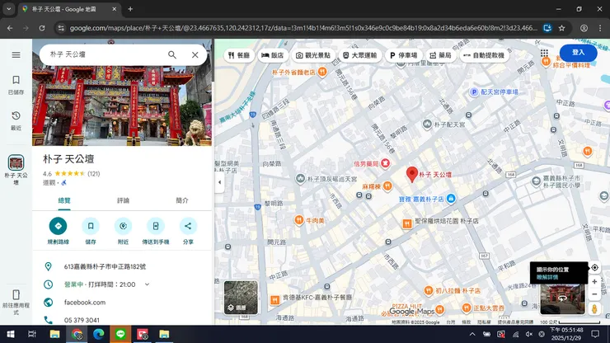Open the Street View pegman

pyautogui.click(x=594, y=308)
